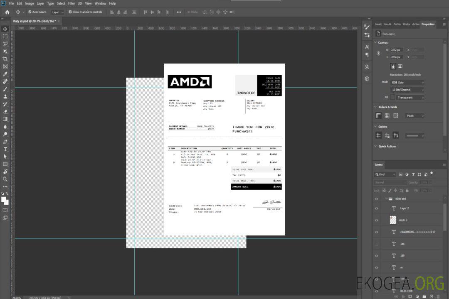
Task: Hide the '169' text layer
Action: tap(377, 256)
